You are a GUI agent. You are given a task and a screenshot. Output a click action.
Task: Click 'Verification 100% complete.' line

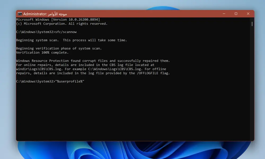(42, 52)
